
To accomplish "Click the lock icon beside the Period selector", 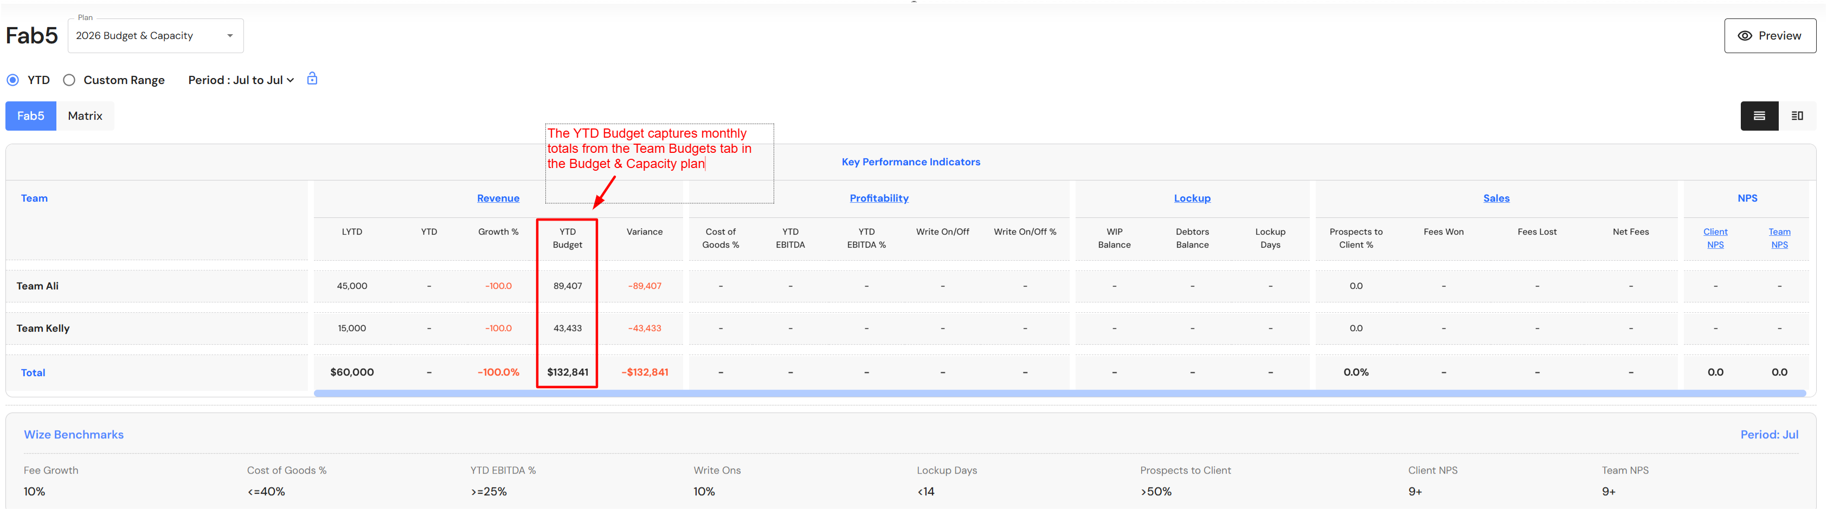I will click(x=312, y=79).
